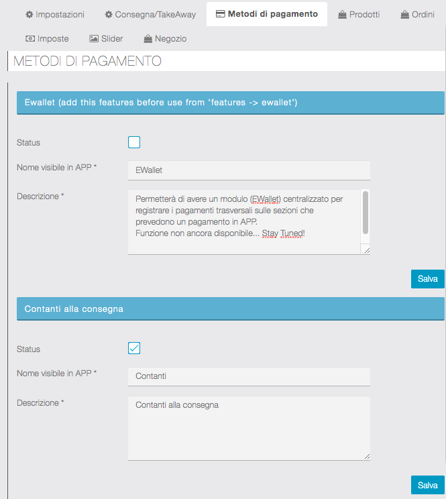Click the picture icon beside Slider

click(x=94, y=39)
